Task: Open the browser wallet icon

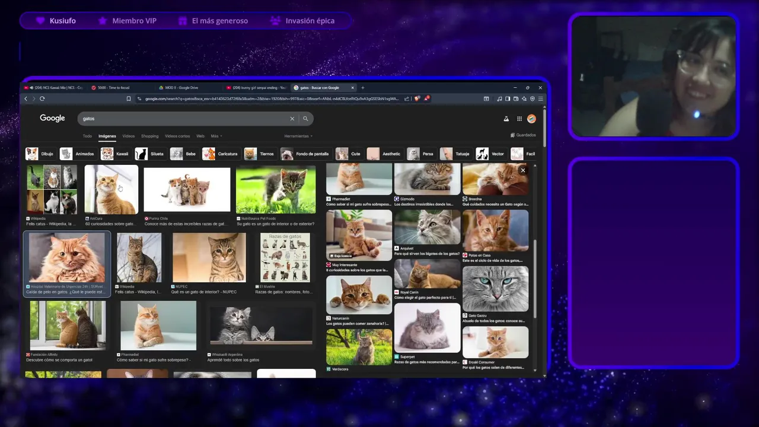Action: (516, 98)
